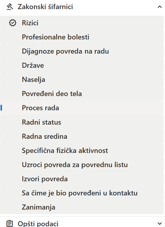Collapse the Zakonski šifarnici section chevron
Image resolution: width=165 pixels, height=227 pixels.
tap(160, 7)
